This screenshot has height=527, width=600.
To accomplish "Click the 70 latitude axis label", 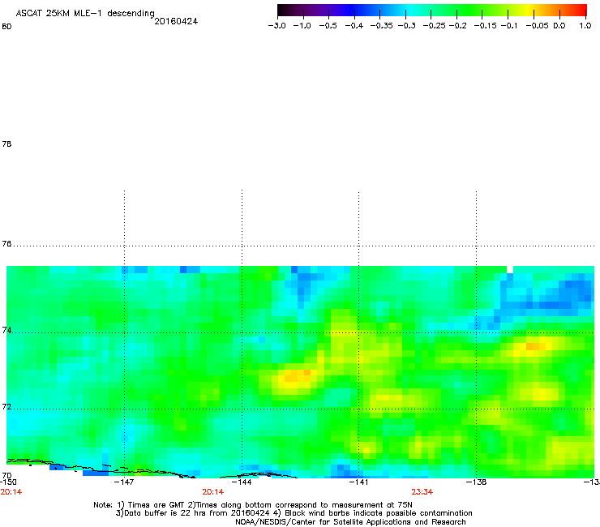I will click(6, 475).
